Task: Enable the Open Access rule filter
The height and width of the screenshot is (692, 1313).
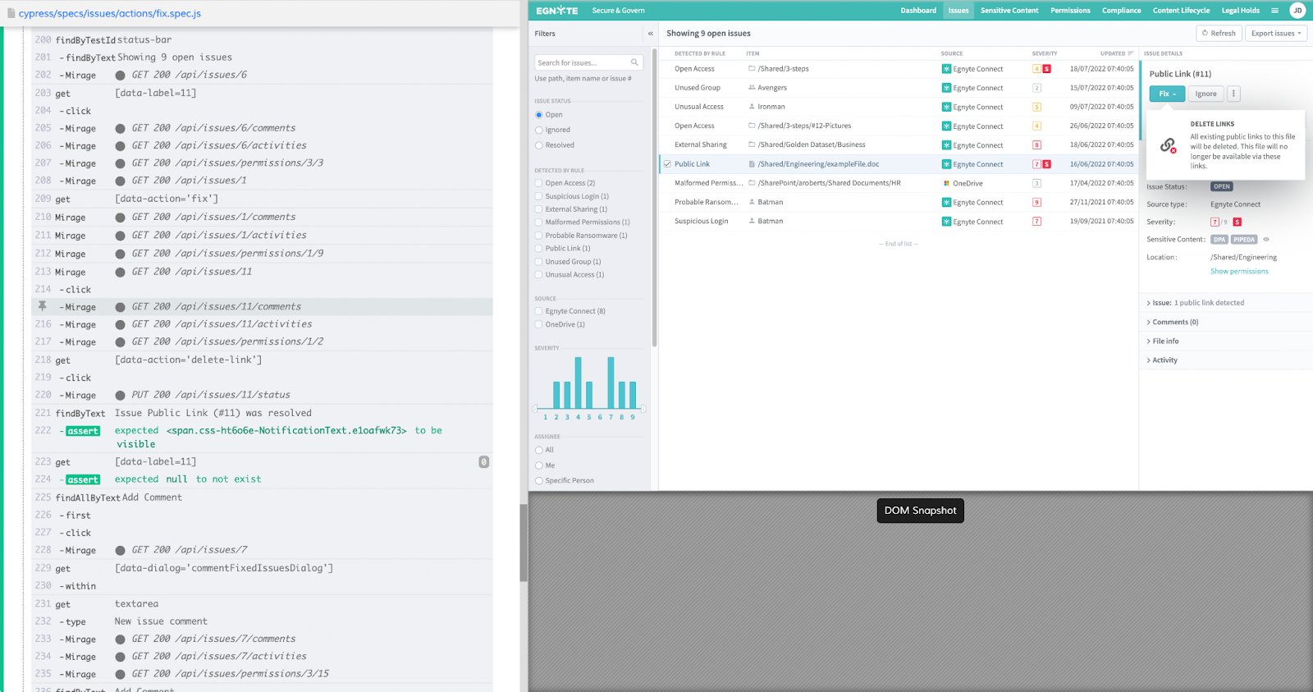Action: coord(539,183)
